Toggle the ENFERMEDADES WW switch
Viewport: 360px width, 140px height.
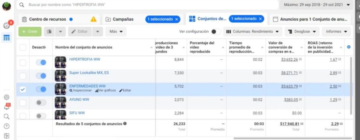[41, 89]
